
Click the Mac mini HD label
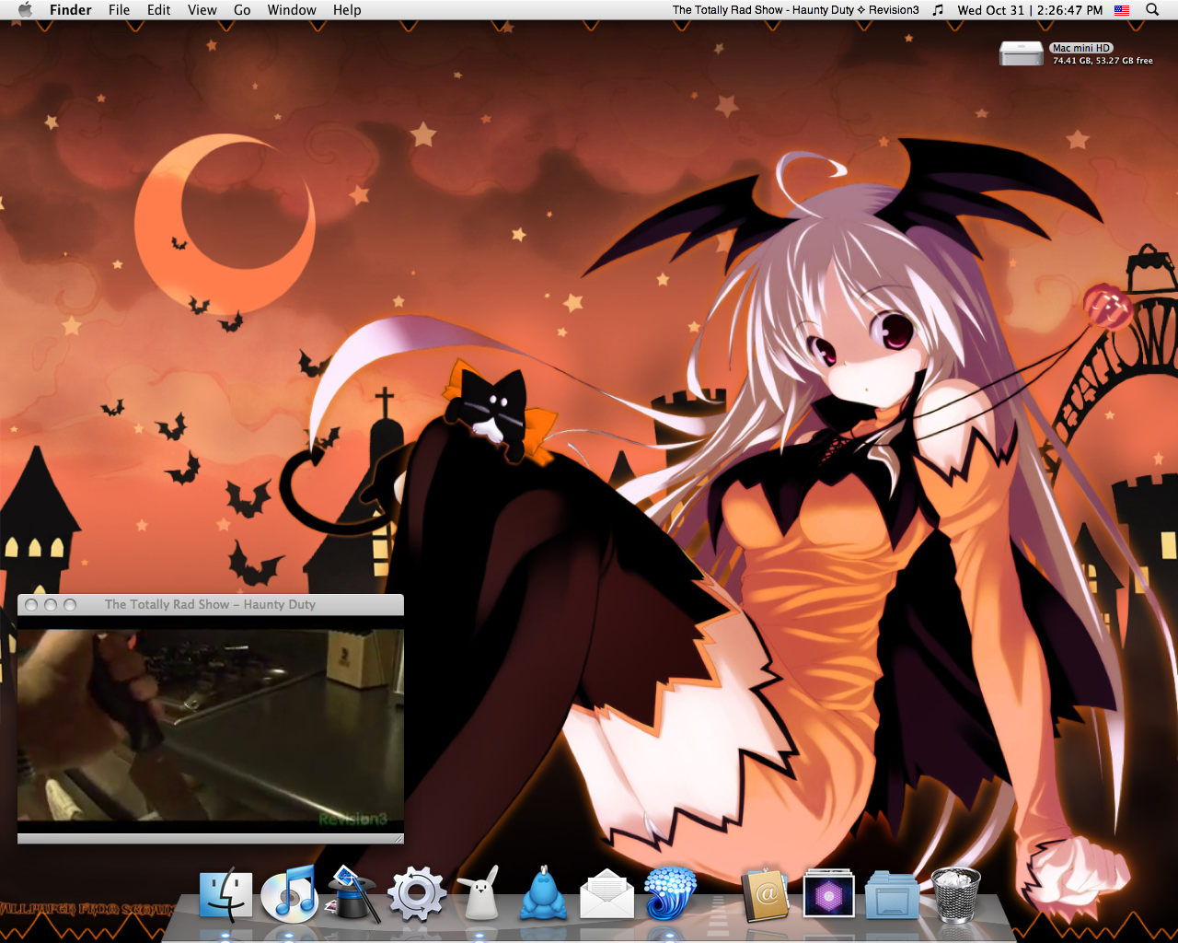point(1081,48)
